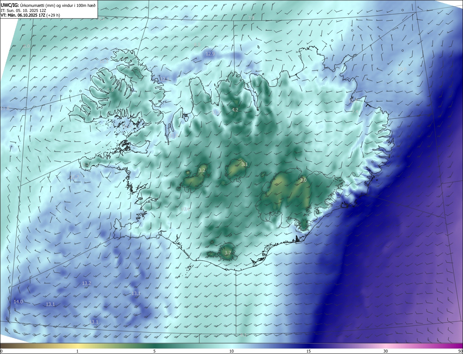Click the valid time 'VT: Mán. 06.10.2025 17Z'
The image size is (463, 354).
click(23, 15)
